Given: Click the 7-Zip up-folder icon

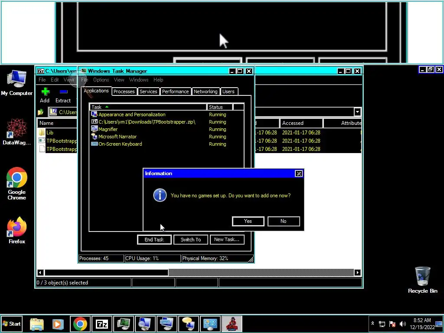Looking at the screenshot, I should [x=41, y=112].
